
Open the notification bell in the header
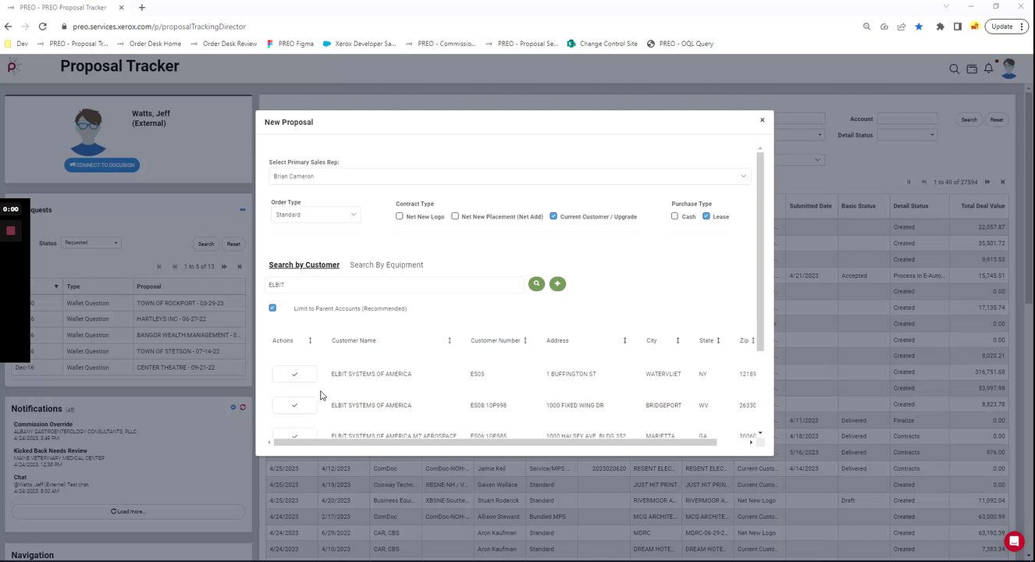(988, 69)
